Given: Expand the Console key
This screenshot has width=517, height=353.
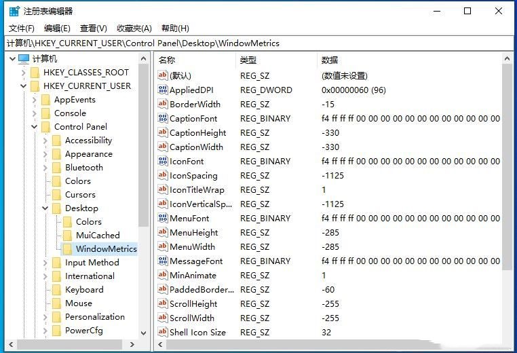Looking at the screenshot, I should (x=35, y=113).
